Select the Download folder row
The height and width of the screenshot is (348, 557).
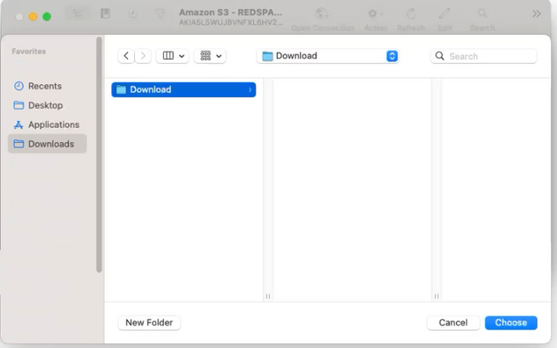coord(184,89)
